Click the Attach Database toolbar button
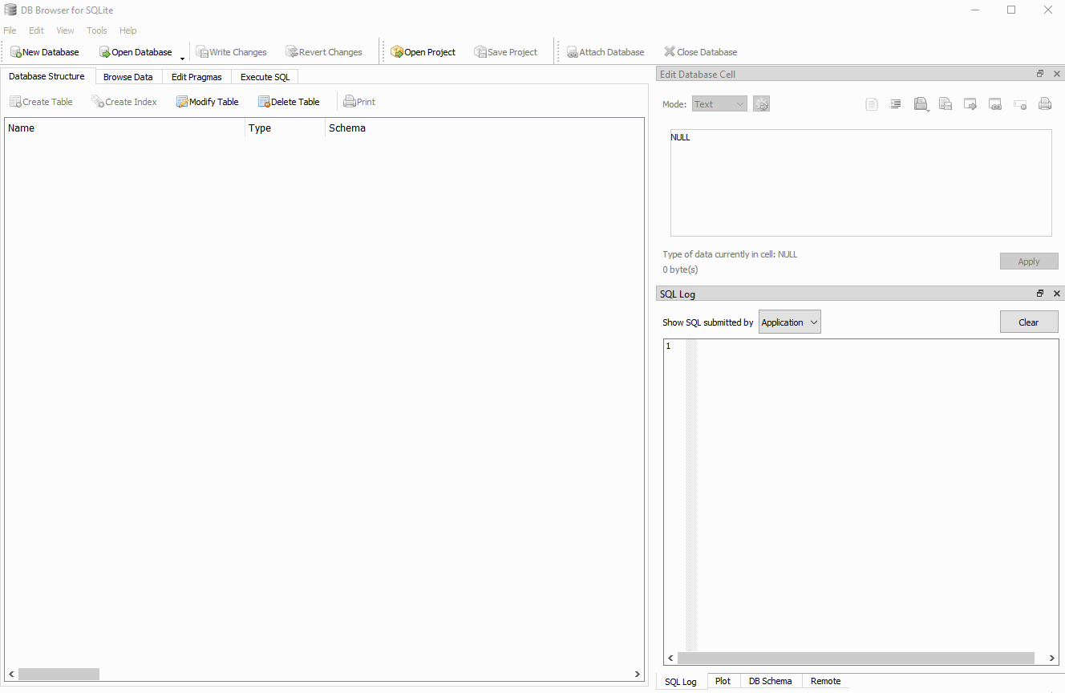Viewport: 1065px width, 693px height. pyautogui.click(x=605, y=52)
